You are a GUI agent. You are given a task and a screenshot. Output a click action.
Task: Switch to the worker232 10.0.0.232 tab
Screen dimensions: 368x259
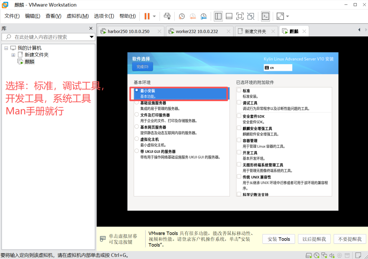(x=197, y=31)
